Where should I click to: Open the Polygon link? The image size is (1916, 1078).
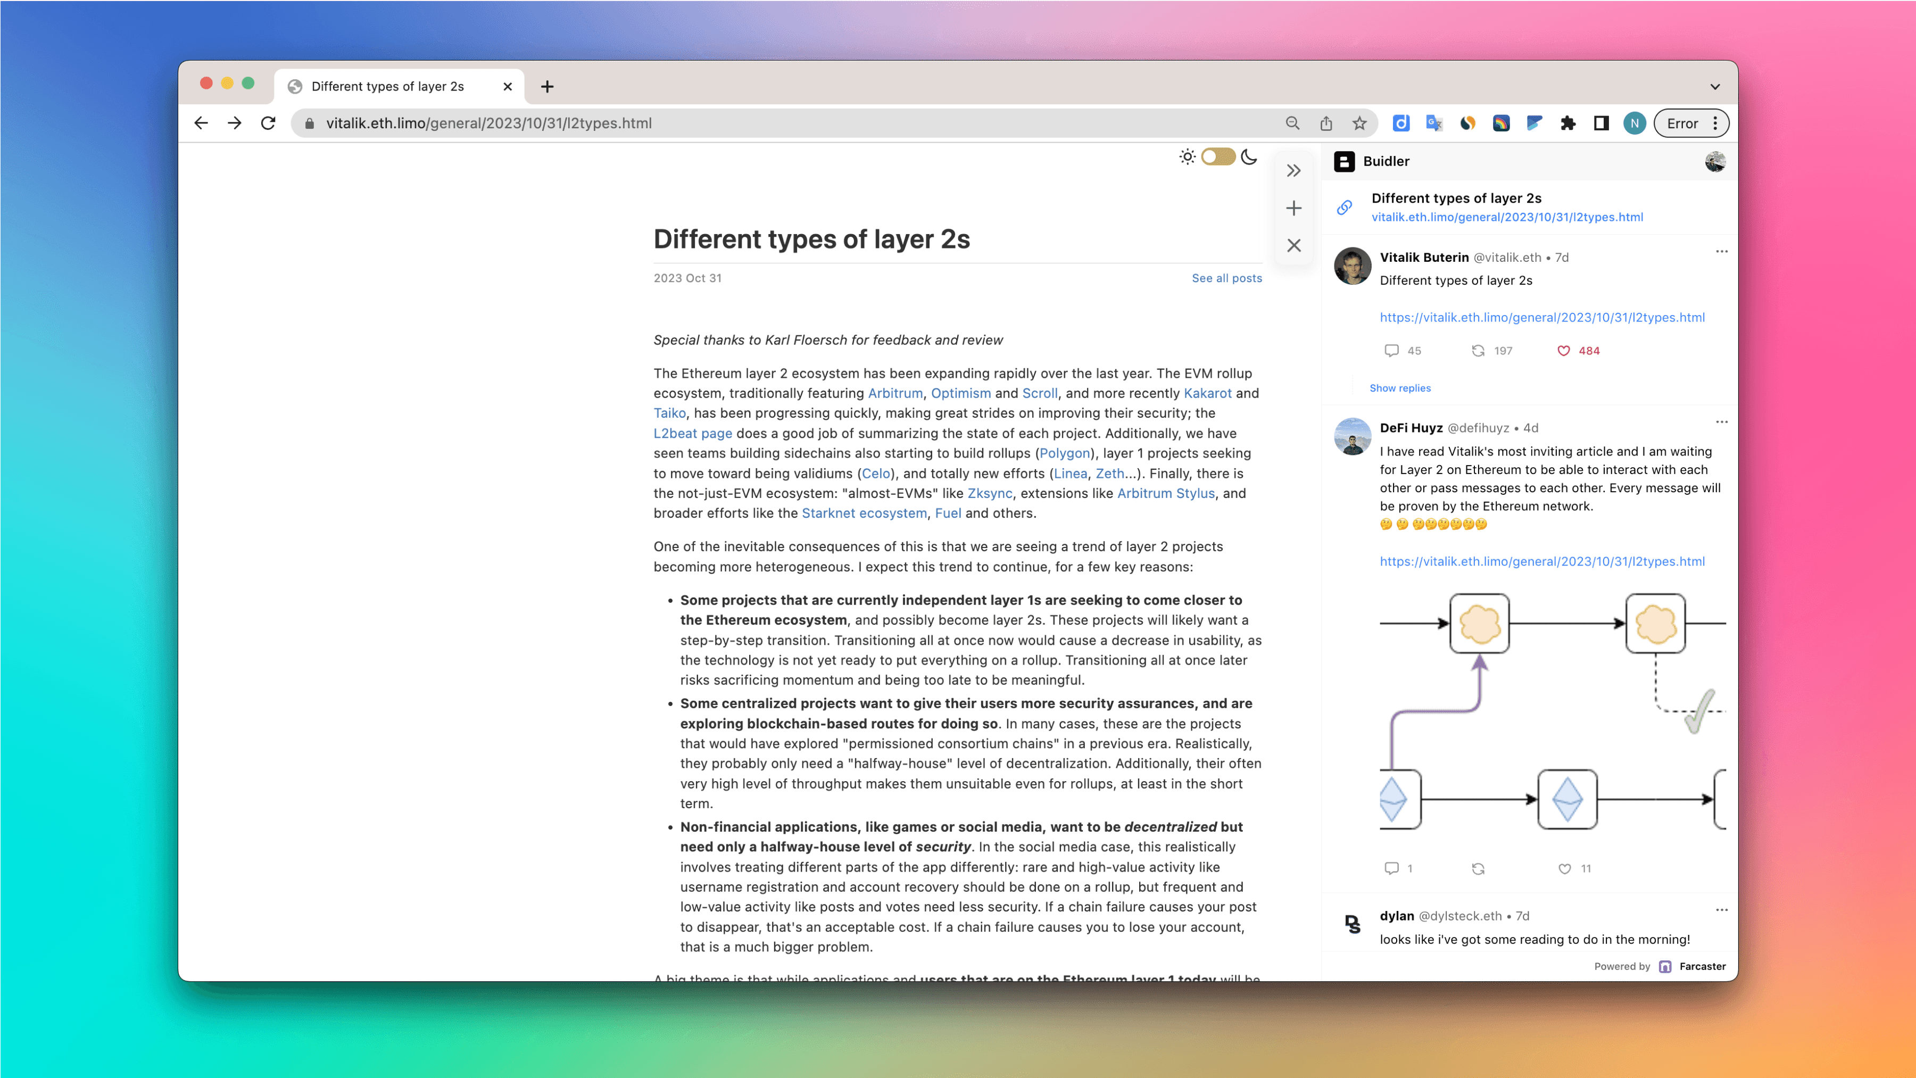(1064, 454)
